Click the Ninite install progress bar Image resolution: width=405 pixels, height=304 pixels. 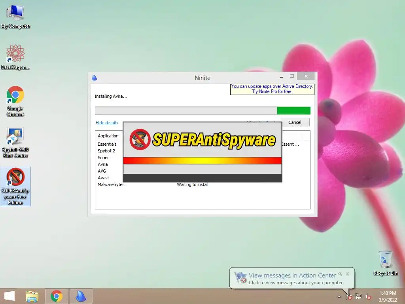(202, 111)
